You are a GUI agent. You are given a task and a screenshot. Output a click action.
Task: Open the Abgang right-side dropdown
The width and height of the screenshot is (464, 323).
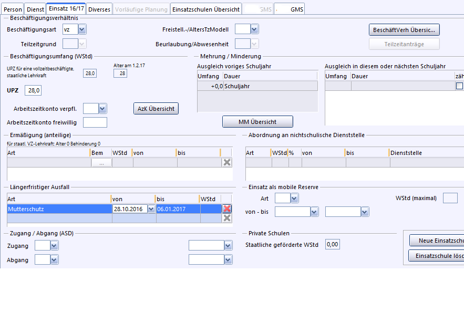coord(228,259)
